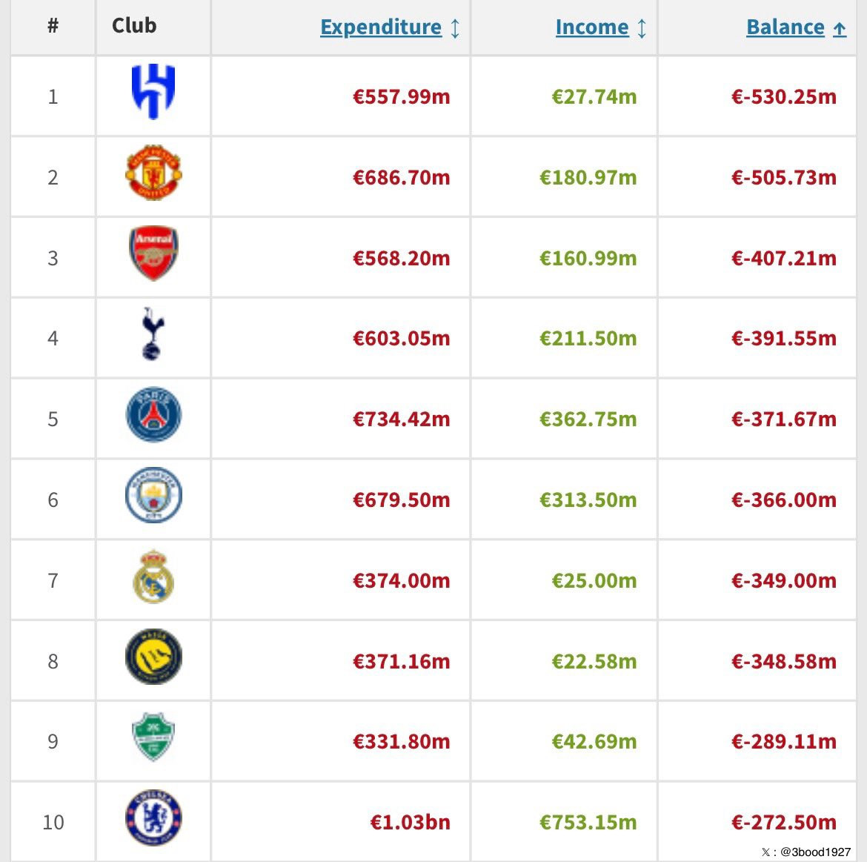Select the green Al-Ahli club crest
Viewport: 867px width, 862px height.
coord(153,737)
